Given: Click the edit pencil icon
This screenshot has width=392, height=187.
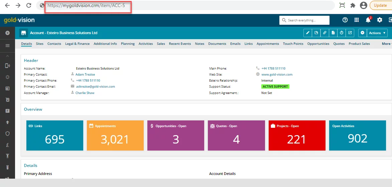Looking at the screenshot, I should (308, 33).
